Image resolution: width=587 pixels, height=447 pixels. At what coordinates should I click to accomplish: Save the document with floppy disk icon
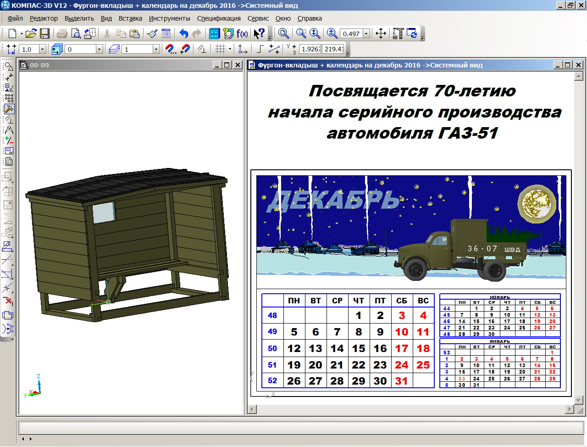(x=44, y=34)
